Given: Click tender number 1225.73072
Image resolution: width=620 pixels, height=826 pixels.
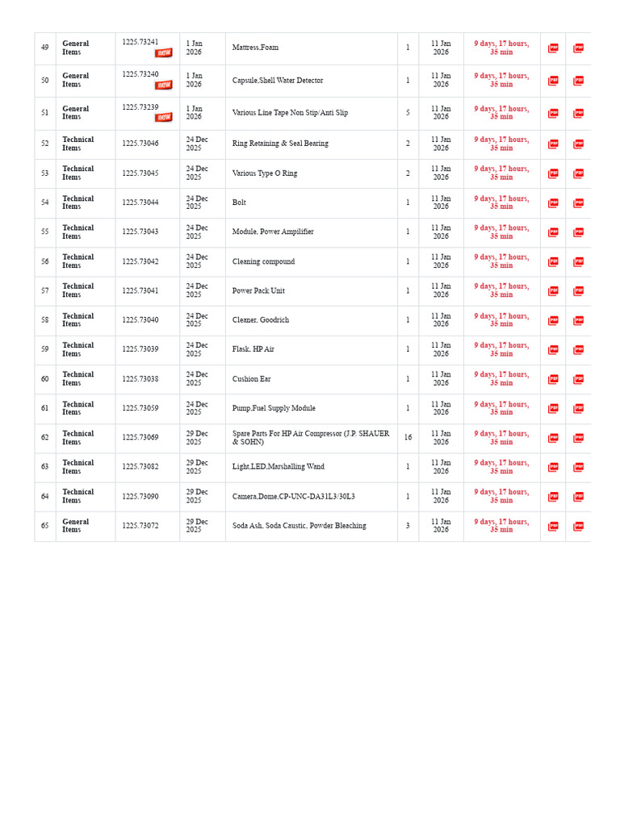Looking at the screenshot, I should (x=140, y=526).
